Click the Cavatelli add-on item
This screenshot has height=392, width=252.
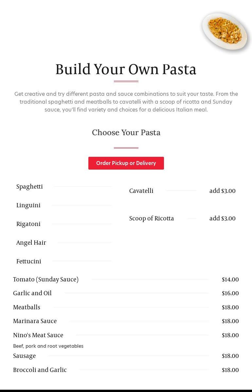tap(141, 191)
